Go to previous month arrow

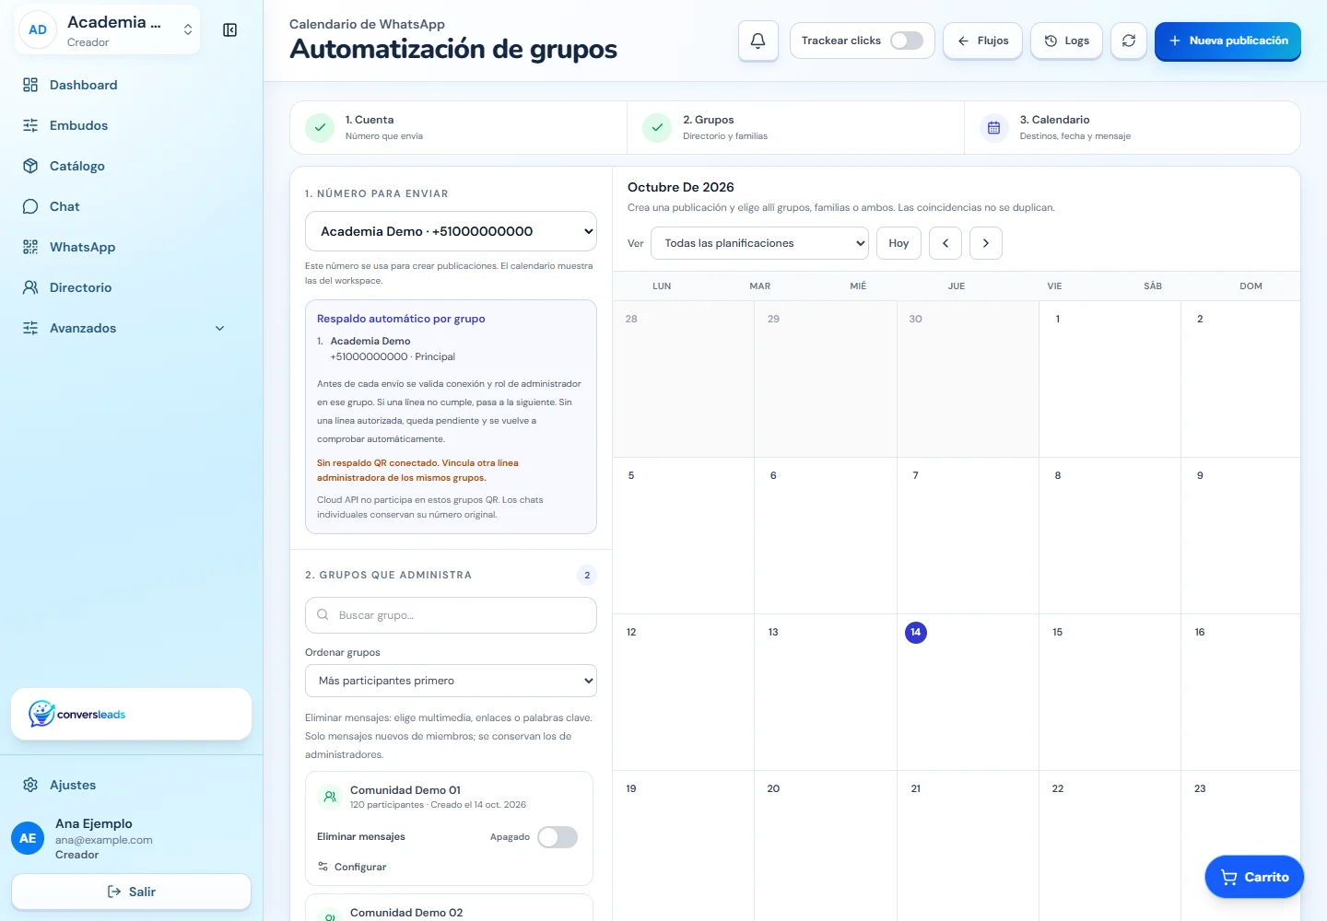tap(945, 243)
